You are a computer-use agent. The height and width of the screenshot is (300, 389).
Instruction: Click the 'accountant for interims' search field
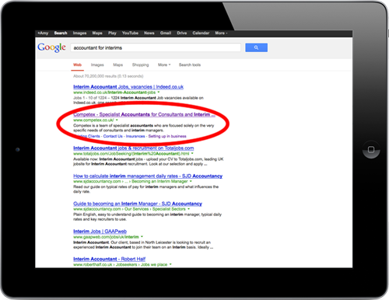point(156,47)
